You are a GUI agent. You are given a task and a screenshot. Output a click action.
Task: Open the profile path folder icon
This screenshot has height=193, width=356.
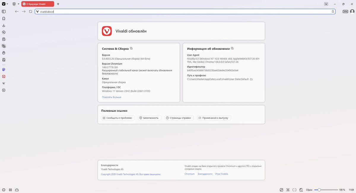point(251,79)
